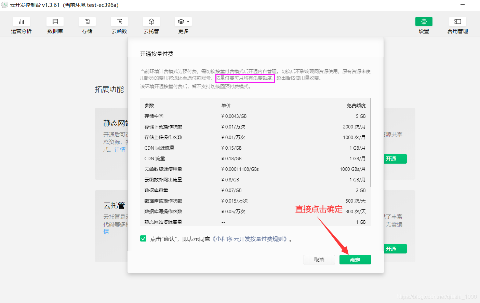Click the 单价 column header
480x303 pixels.
pos(226,106)
